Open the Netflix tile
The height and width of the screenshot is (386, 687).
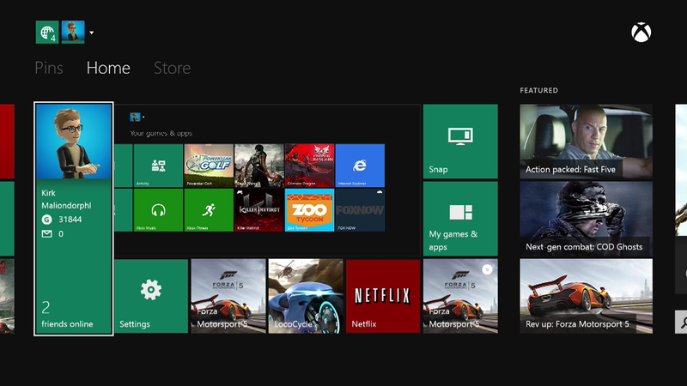tap(383, 296)
